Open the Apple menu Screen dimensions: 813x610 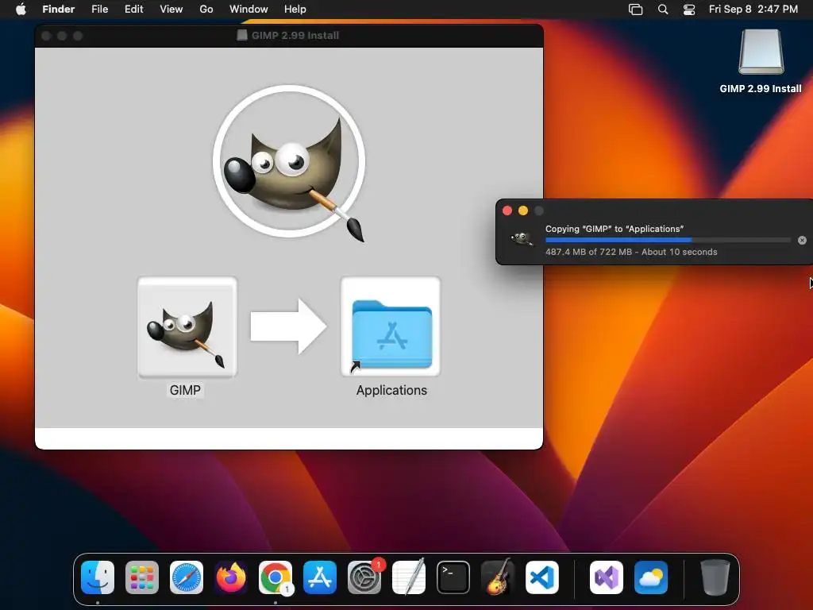point(21,9)
